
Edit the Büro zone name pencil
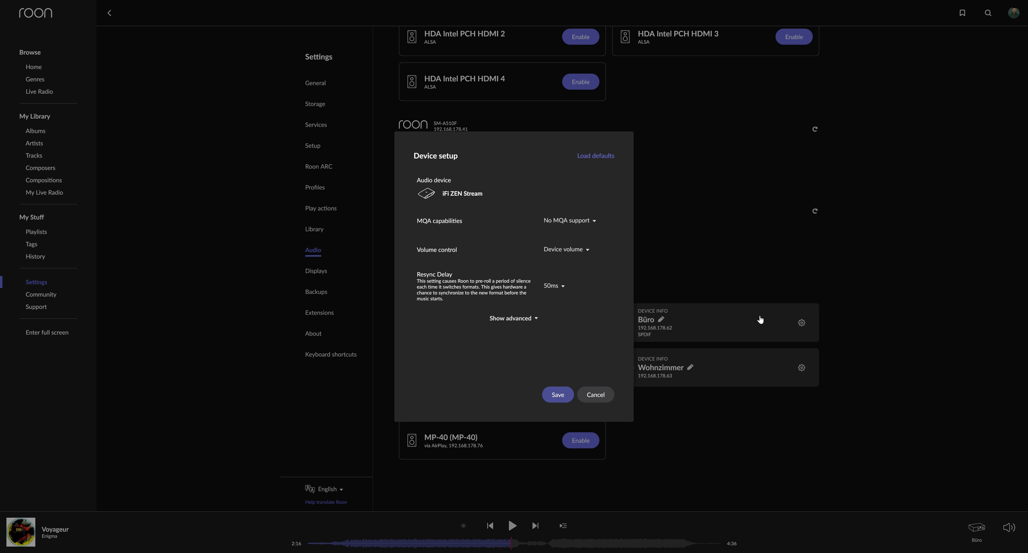[x=661, y=319]
